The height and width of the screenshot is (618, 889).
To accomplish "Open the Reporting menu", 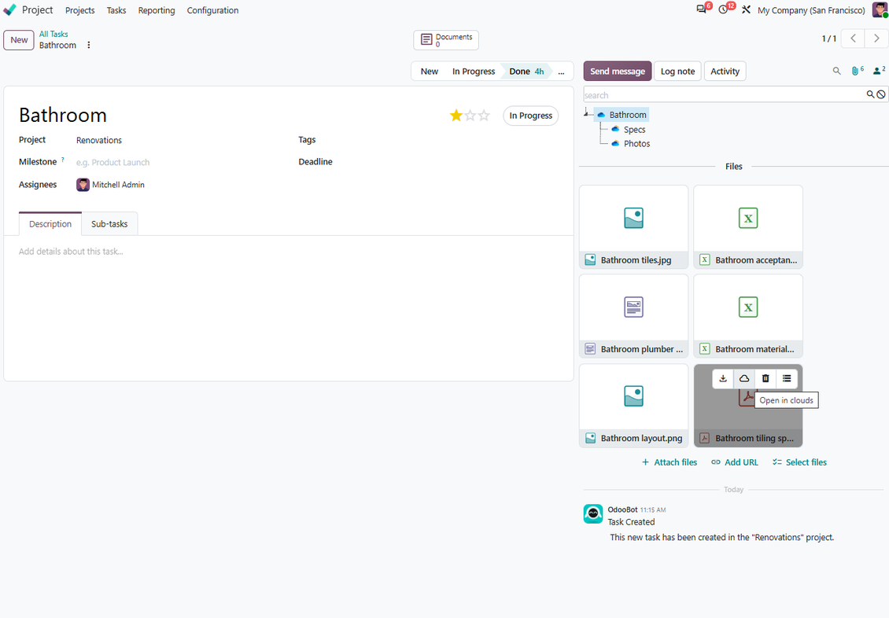I will tap(157, 10).
